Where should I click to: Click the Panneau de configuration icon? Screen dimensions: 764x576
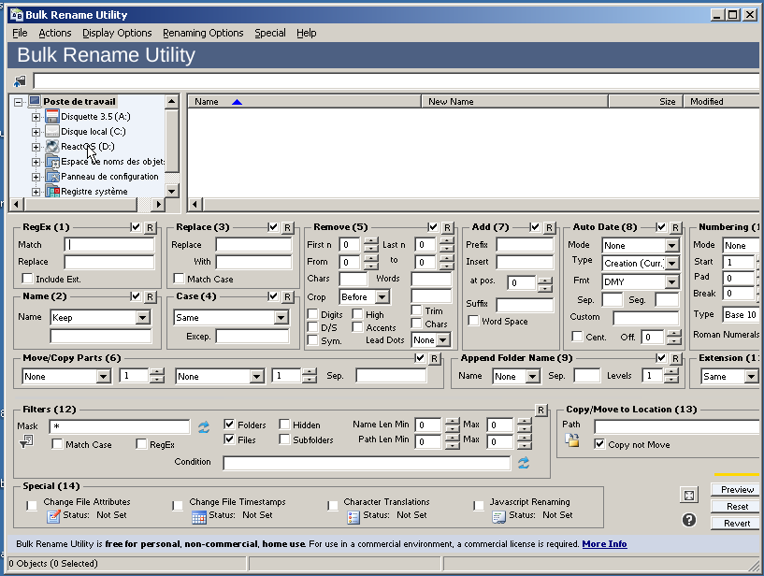coord(52,177)
